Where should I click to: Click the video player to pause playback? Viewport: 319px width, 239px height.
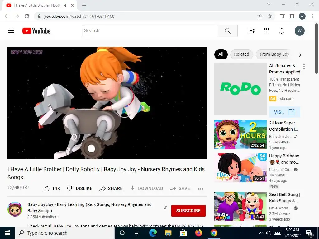107,103
